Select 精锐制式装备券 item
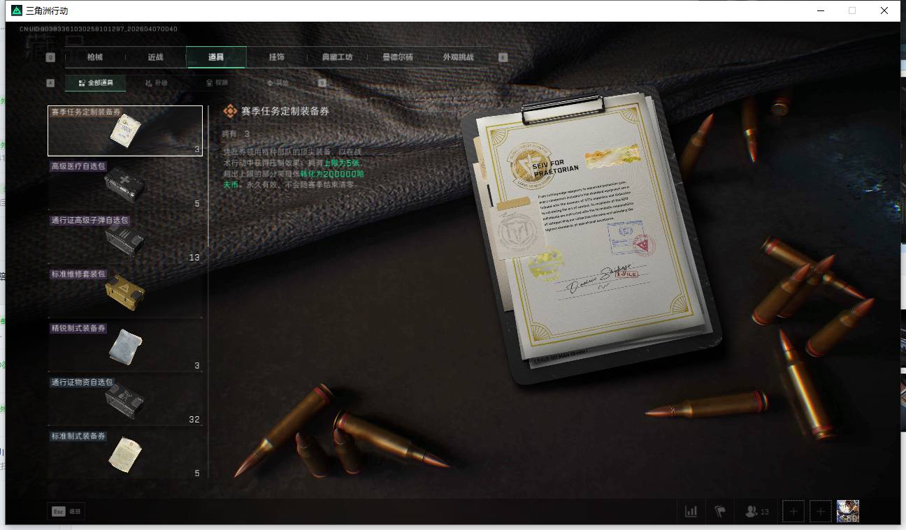Screen dimensions: 906x530 click(125, 347)
